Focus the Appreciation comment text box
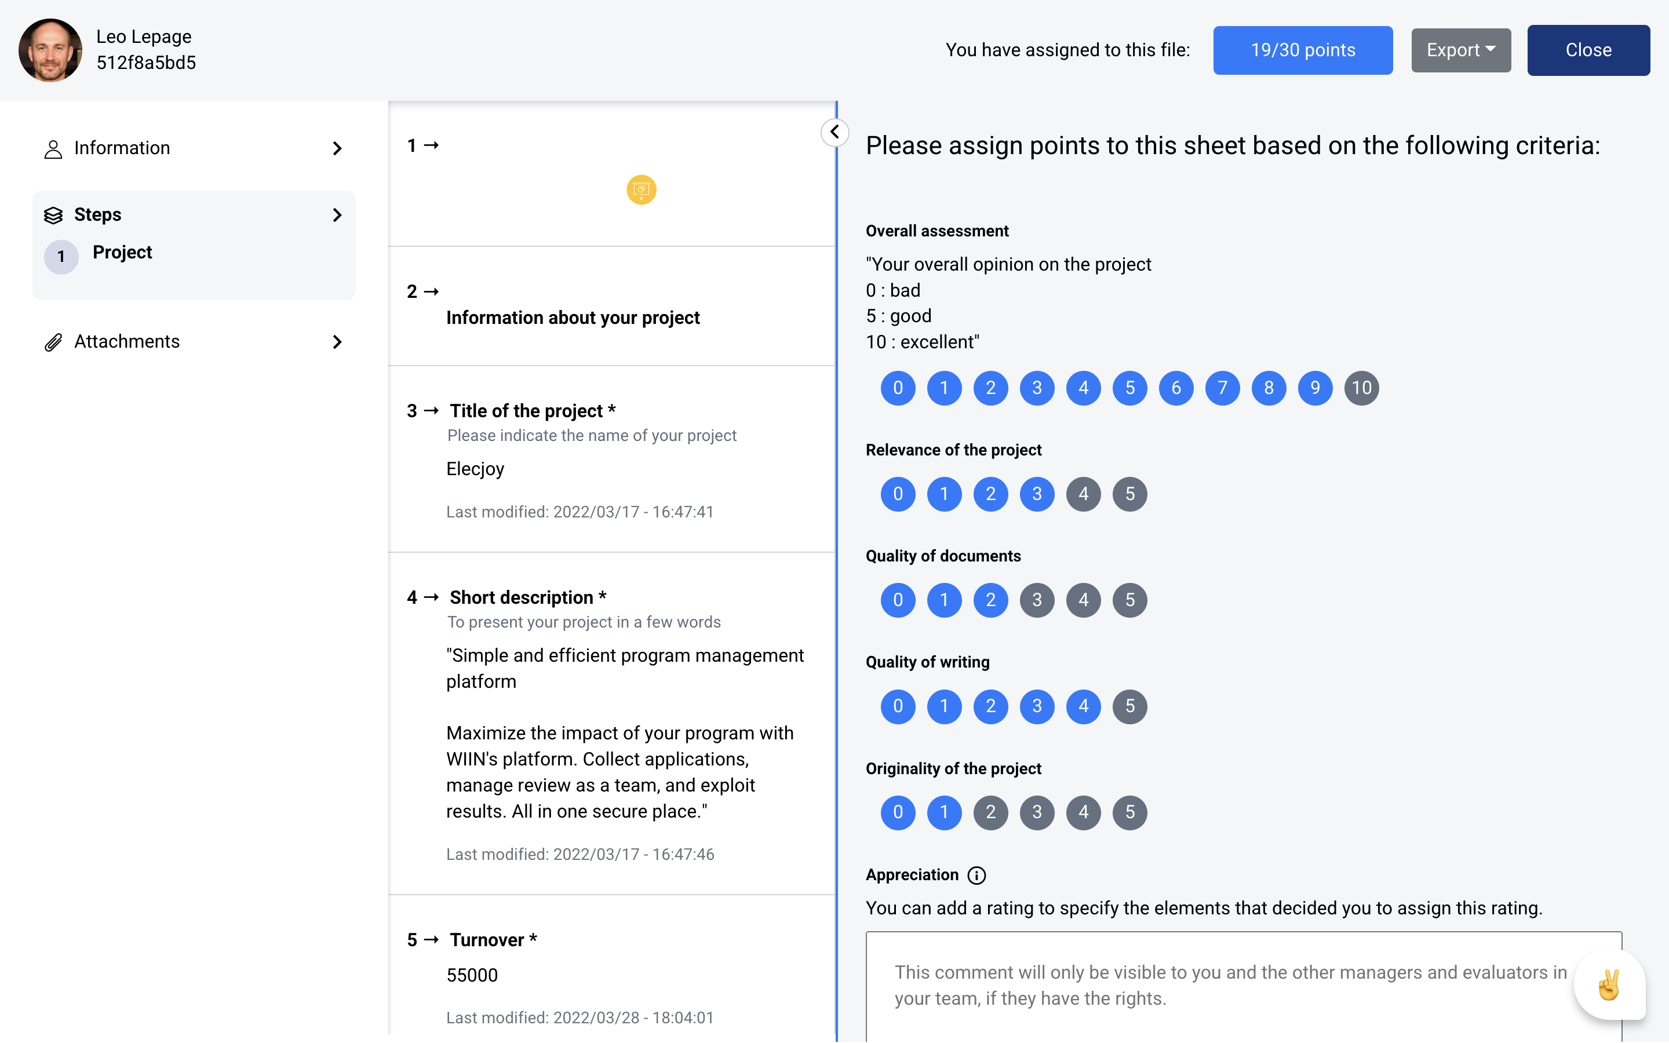Viewport: 1669px width, 1043px height. point(1244,986)
